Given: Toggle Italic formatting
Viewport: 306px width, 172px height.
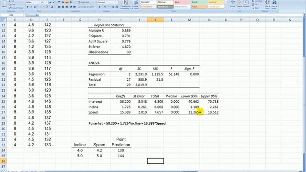Looking at the screenshot, I should tap(31, 7).
